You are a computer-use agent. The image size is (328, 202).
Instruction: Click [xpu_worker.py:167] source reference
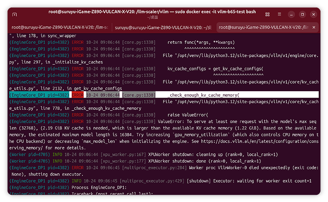[x=123, y=154]
